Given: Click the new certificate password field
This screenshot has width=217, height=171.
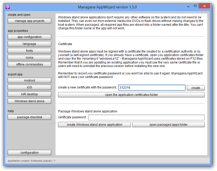Looking at the screenshot, I should [x=152, y=88].
